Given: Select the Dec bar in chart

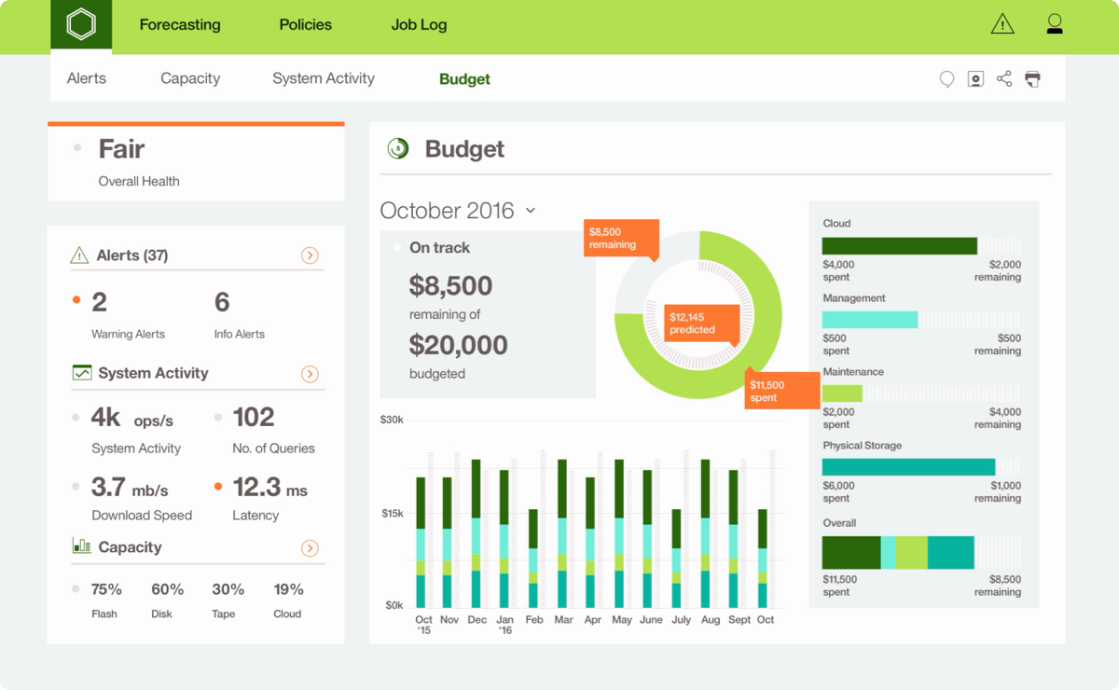Looking at the screenshot, I should pos(477,533).
